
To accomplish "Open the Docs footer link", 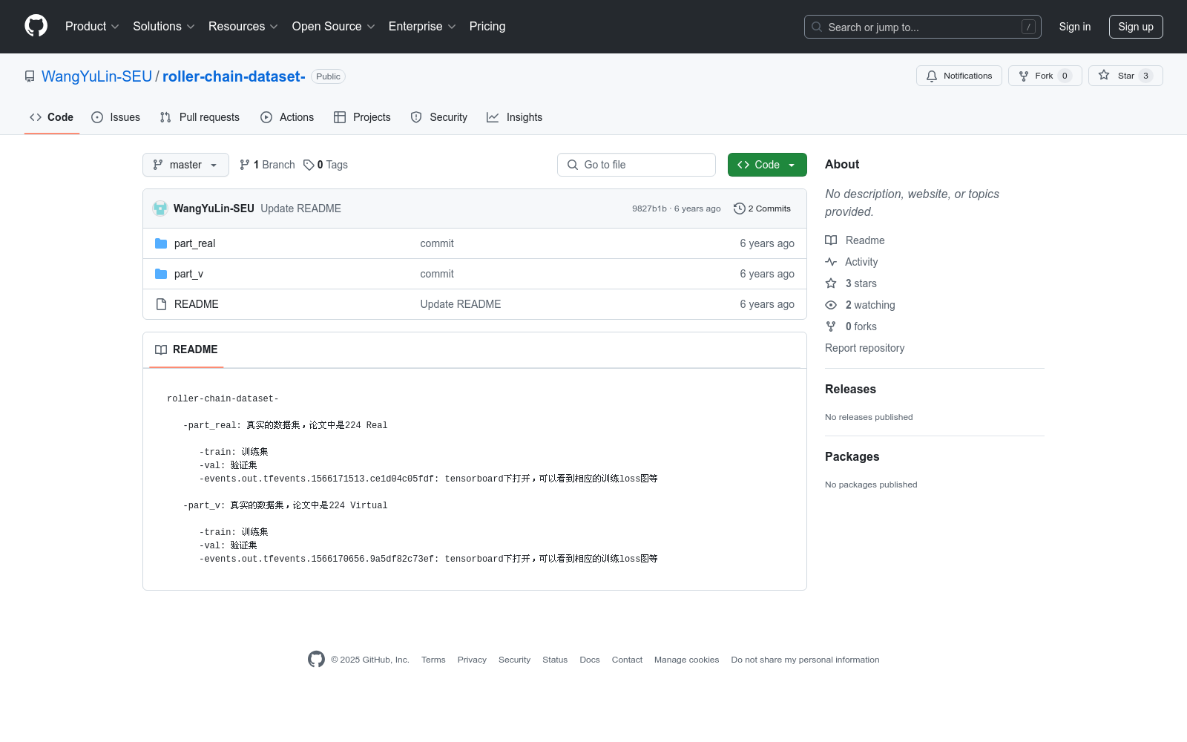I will coord(590,660).
